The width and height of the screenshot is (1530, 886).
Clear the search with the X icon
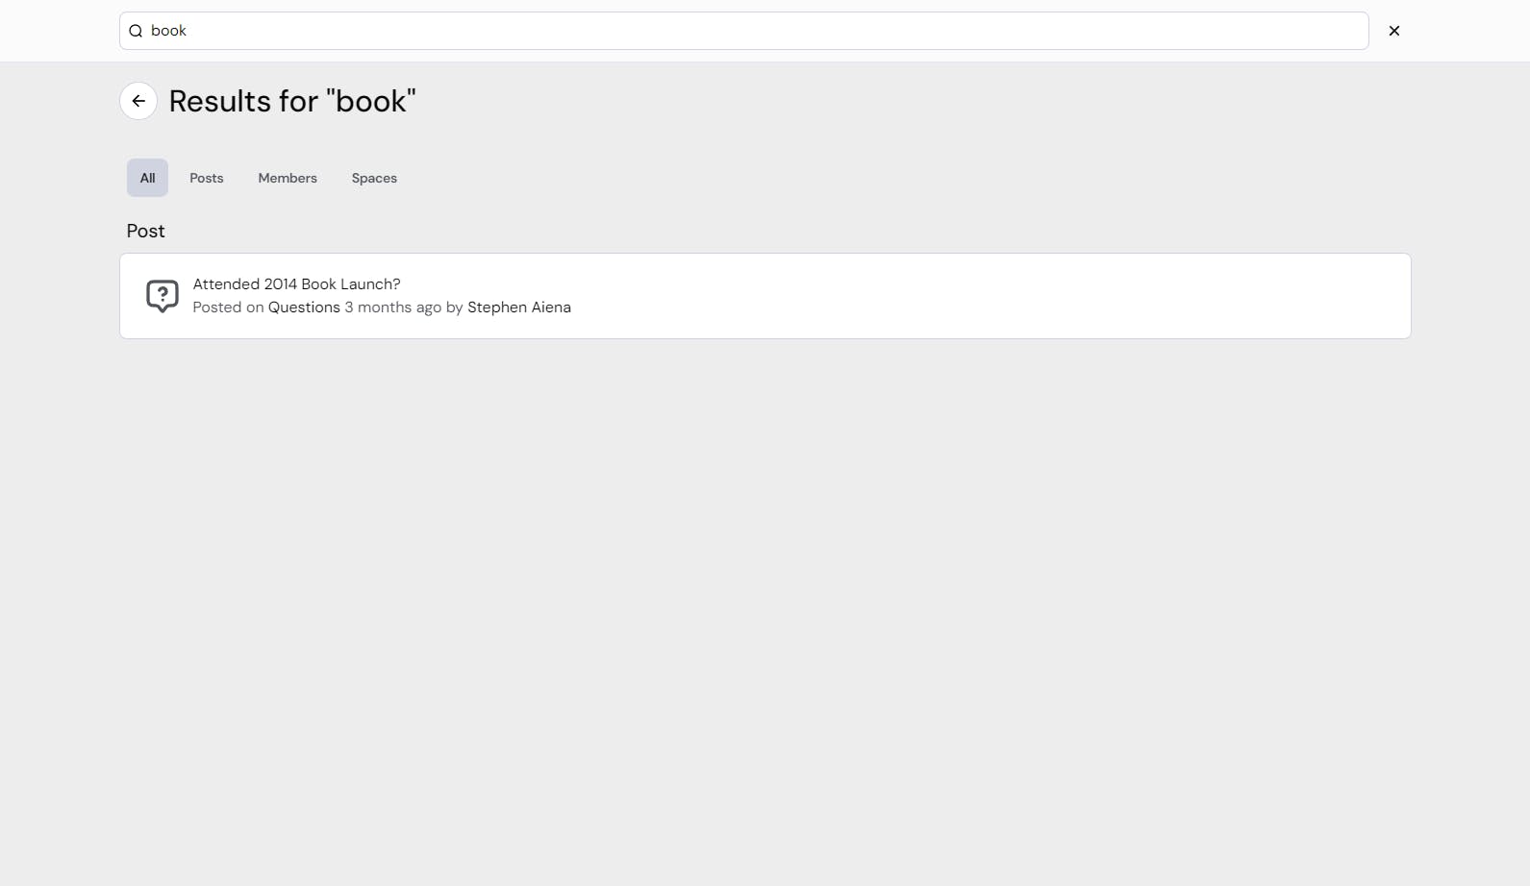tap(1393, 31)
